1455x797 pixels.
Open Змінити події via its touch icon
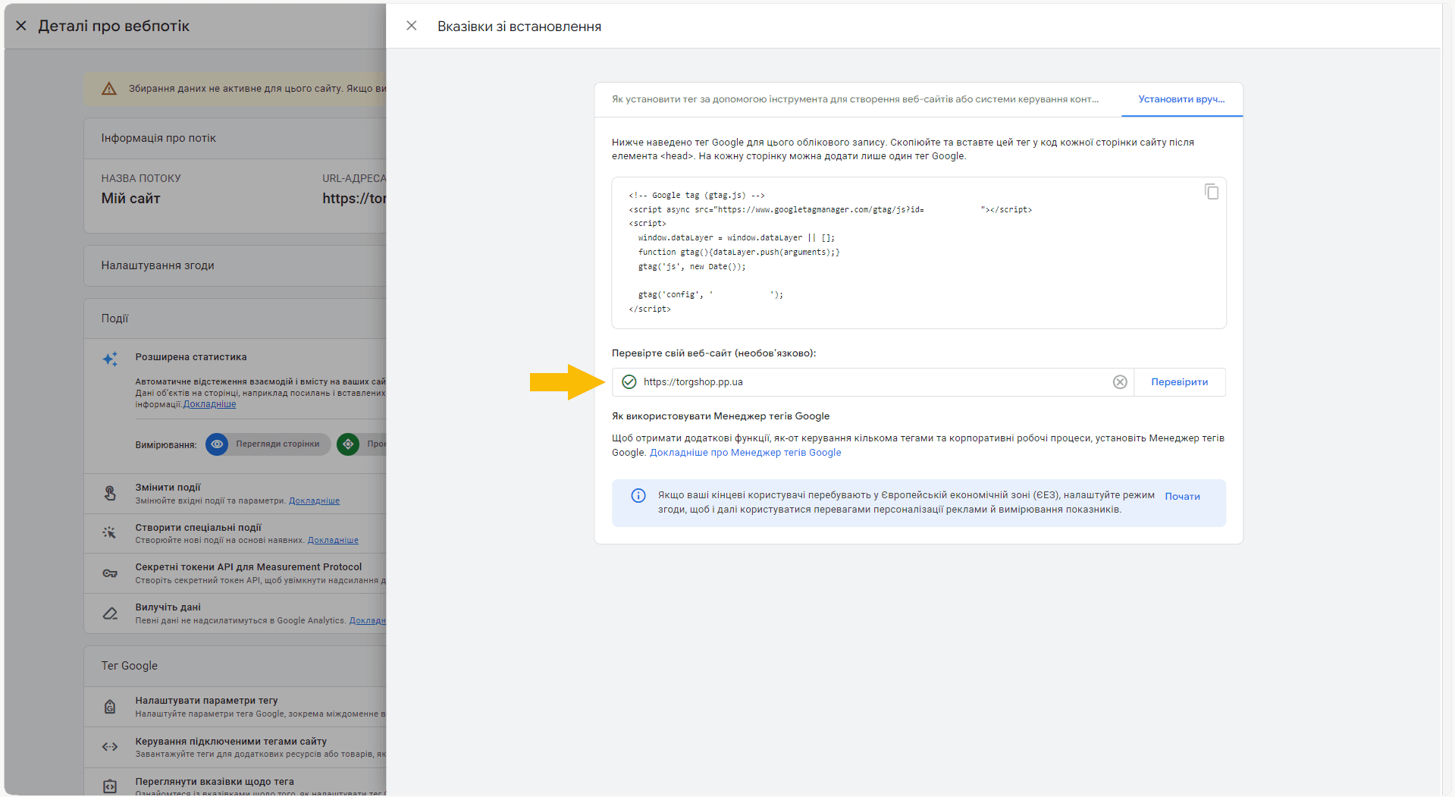tap(110, 494)
